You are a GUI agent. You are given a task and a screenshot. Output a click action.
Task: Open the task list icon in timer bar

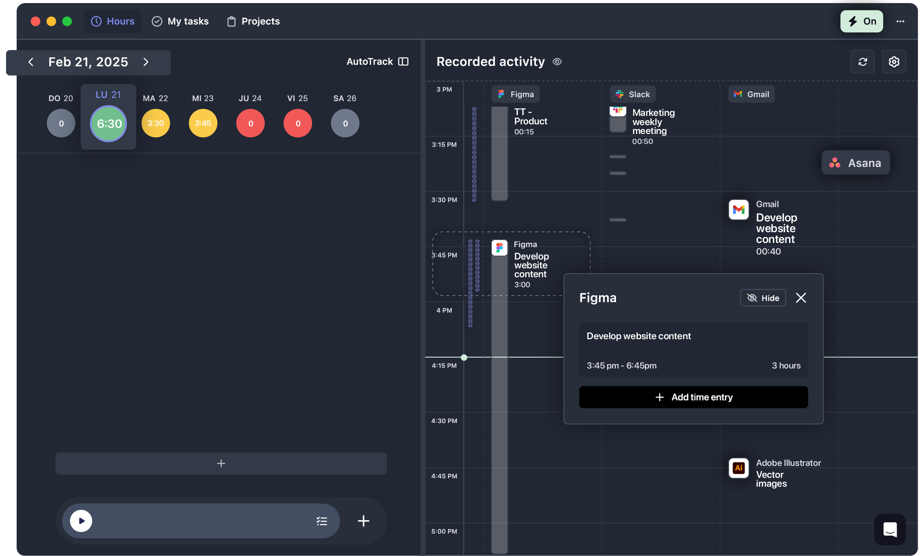322,521
